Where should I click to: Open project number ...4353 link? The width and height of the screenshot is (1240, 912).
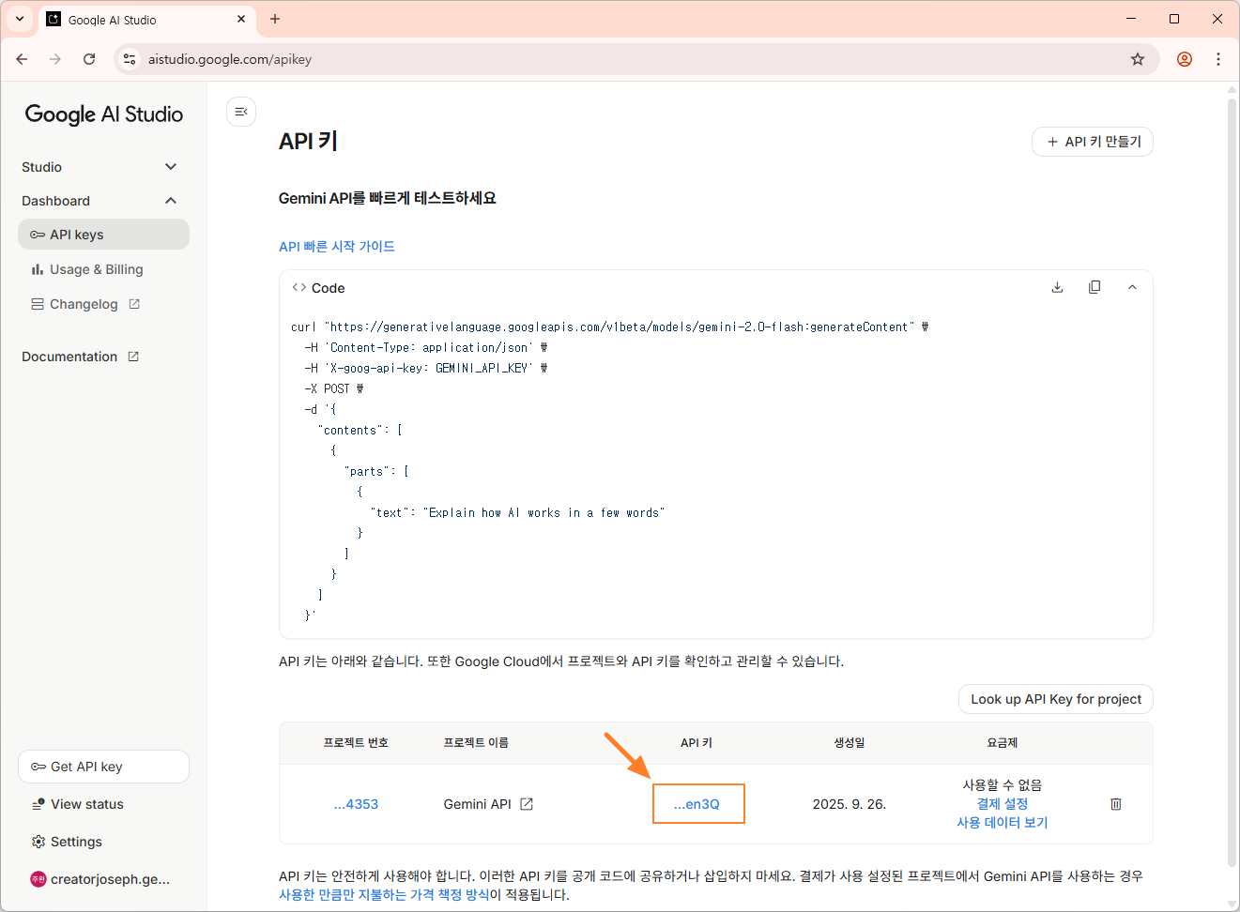[x=356, y=804]
